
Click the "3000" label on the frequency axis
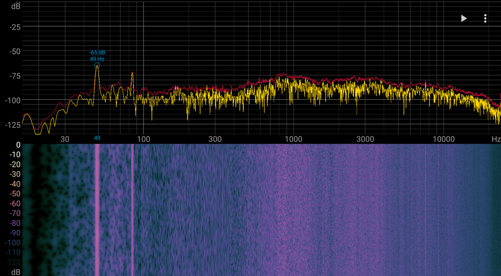click(x=365, y=139)
